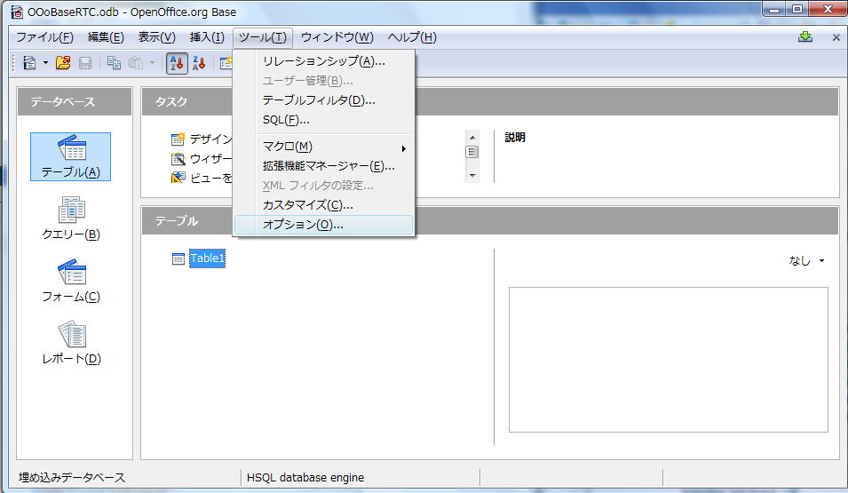Open the 表示(V) menu
The height and width of the screenshot is (493, 848).
pos(157,37)
